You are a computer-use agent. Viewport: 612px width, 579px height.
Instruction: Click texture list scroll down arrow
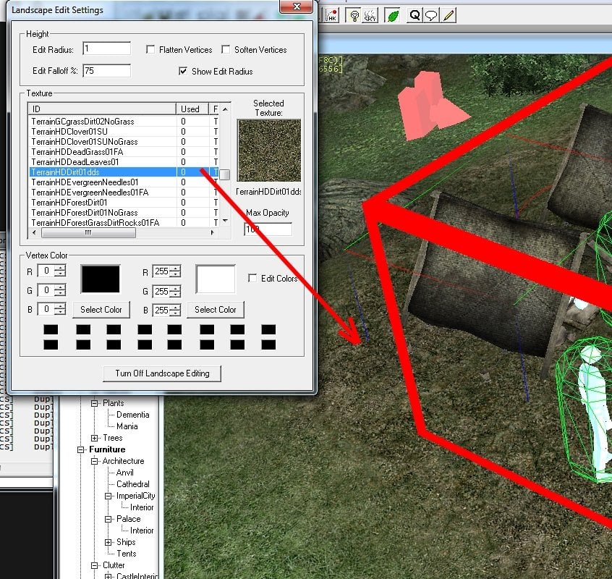tap(225, 221)
